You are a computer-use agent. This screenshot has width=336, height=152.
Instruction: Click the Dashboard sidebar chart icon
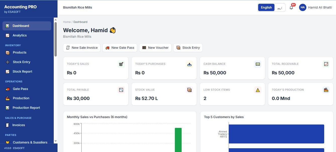8,26
